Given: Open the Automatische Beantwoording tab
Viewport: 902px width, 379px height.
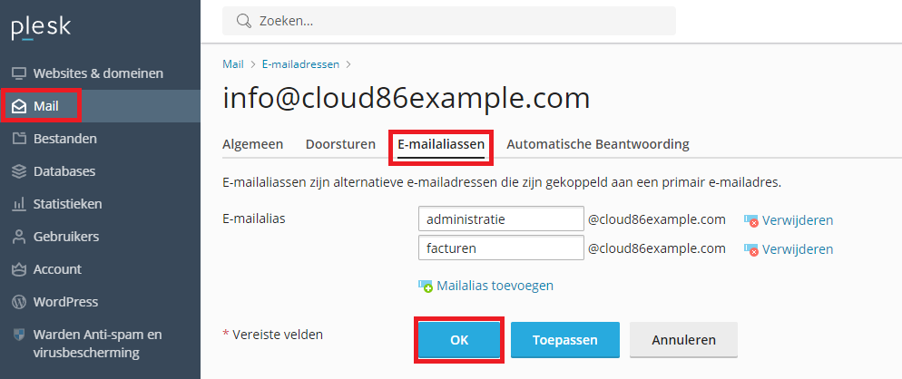Looking at the screenshot, I should (598, 144).
